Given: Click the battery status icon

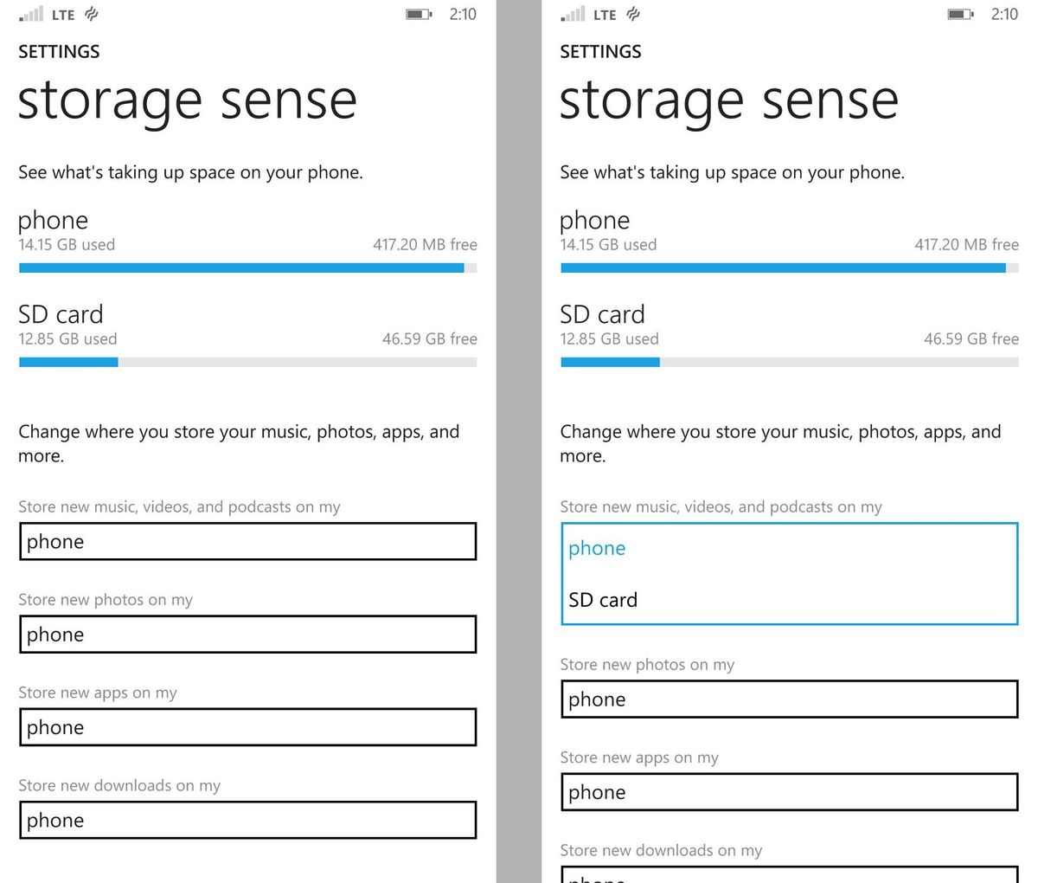Looking at the screenshot, I should tap(418, 14).
